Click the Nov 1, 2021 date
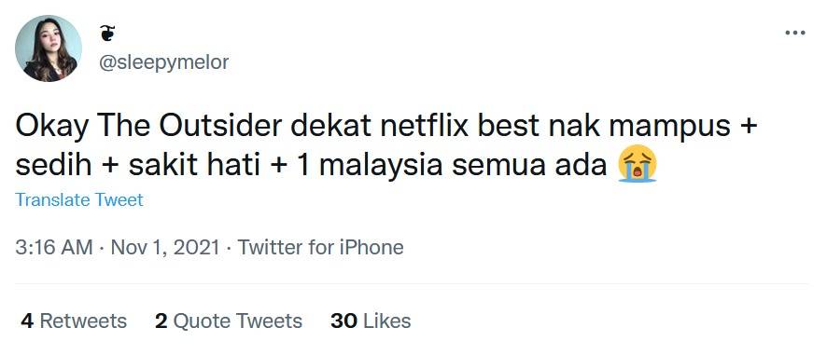The width and height of the screenshot is (827, 355). pyautogui.click(x=164, y=247)
